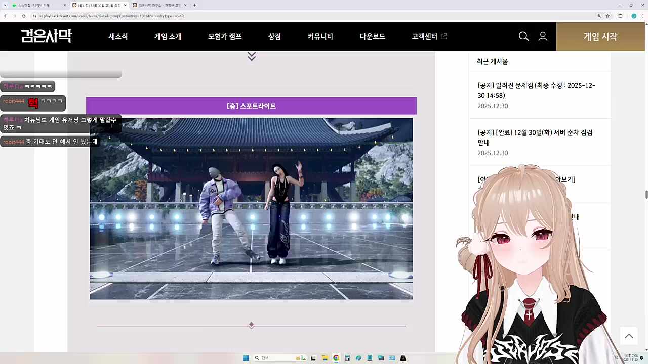Open the tab search dropdown arrow
This screenshot has width=648, height=364.
click(4, 5)
